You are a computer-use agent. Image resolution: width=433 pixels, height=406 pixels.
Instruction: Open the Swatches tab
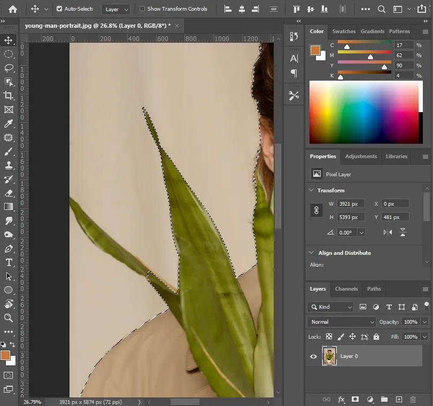[x=344, y=32]
